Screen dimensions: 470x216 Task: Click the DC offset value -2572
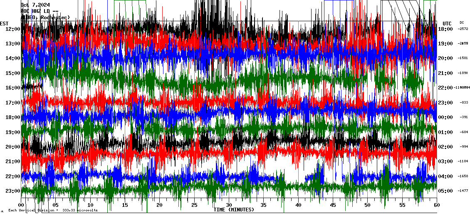[463, 29]
